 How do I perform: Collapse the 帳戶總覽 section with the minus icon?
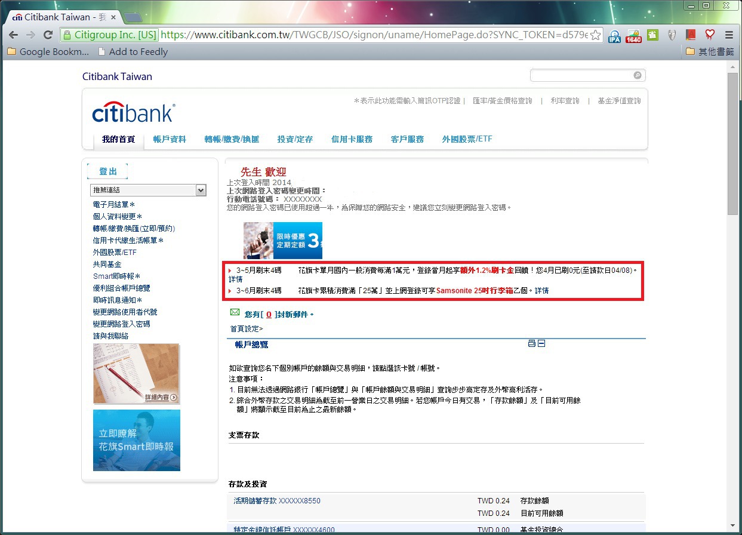(541, 343)
